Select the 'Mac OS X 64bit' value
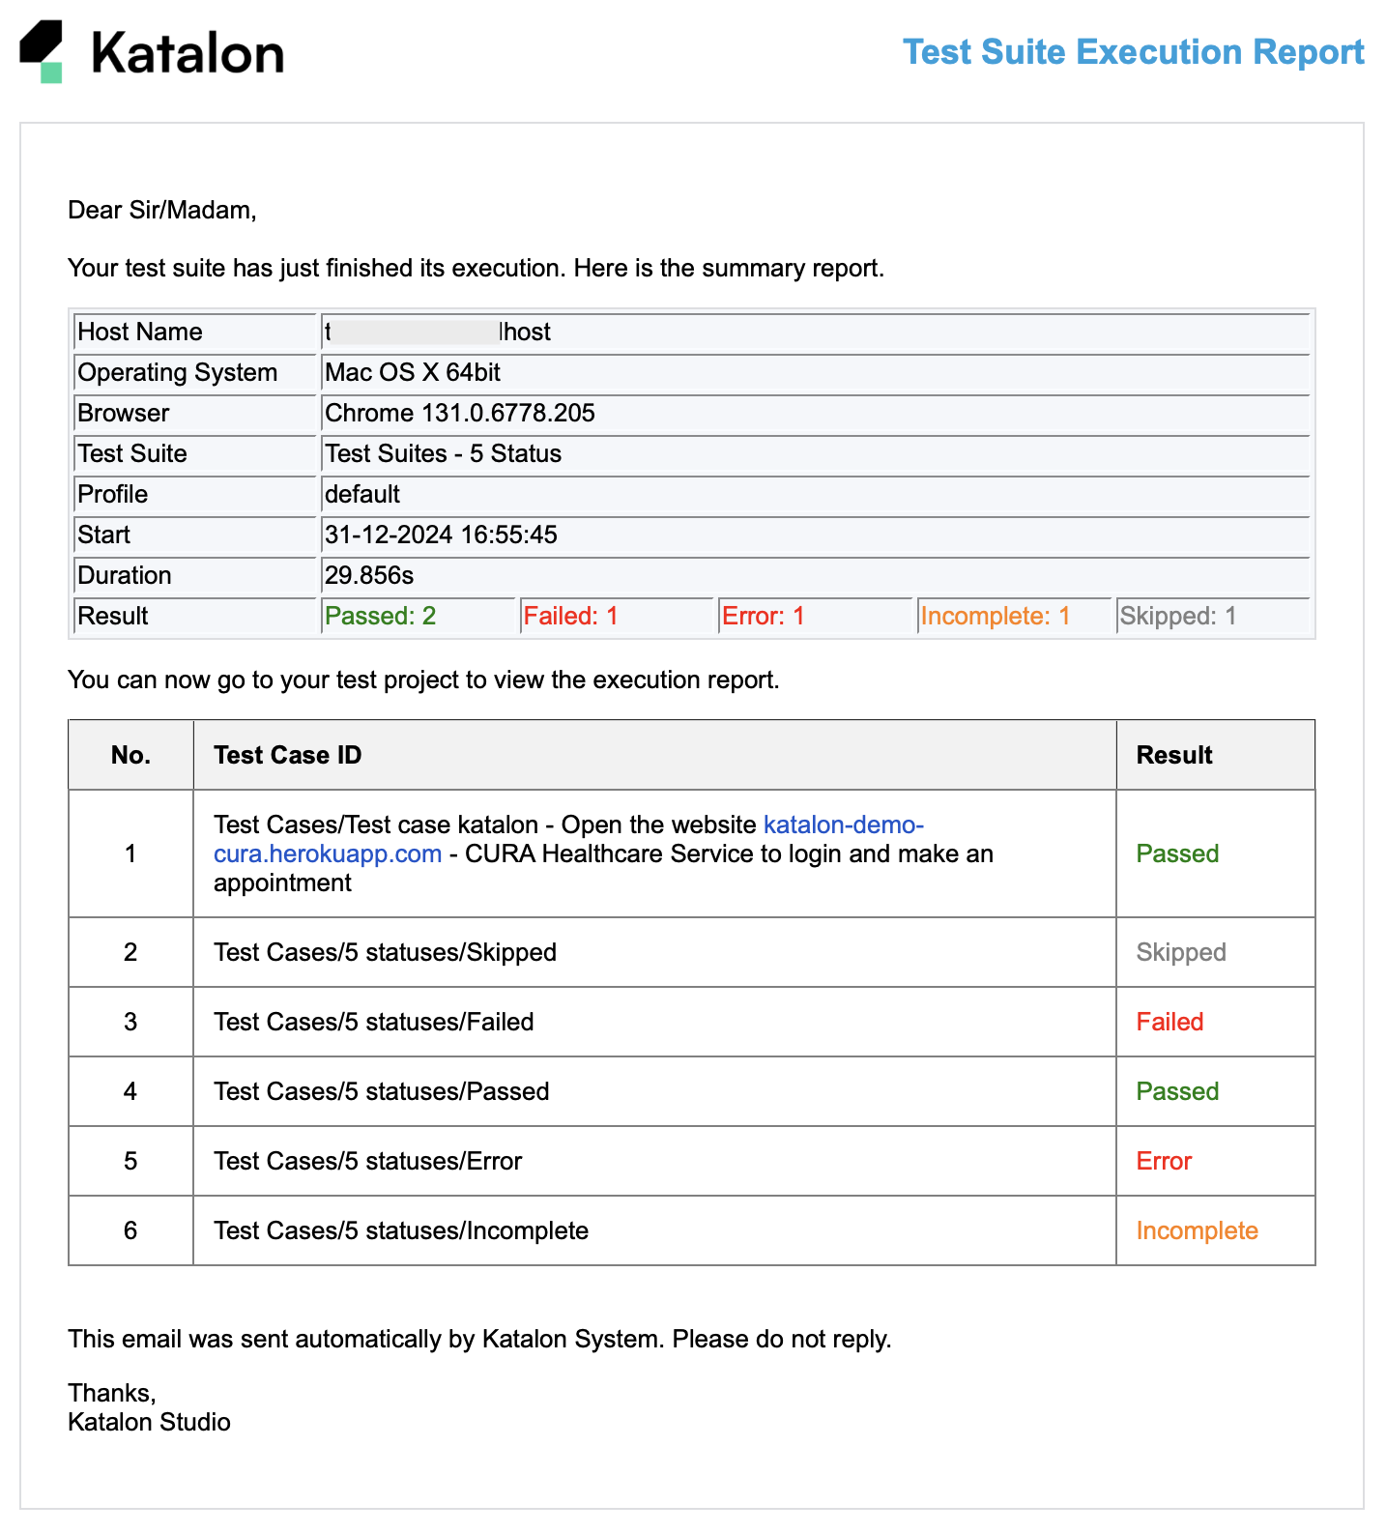This screenshot has height=1533, width=1386. point(413,372)
